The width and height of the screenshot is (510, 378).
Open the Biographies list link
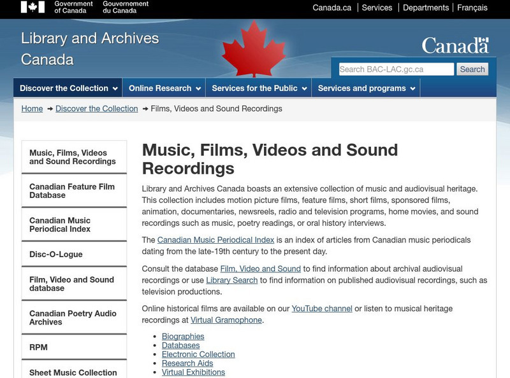click(x=183, y=337)
